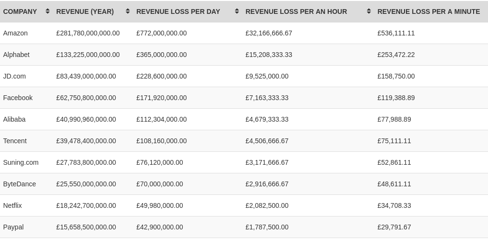Click the sort arrows beside Company header
Screen dimensions: 488x239
[x=48, y=11]
